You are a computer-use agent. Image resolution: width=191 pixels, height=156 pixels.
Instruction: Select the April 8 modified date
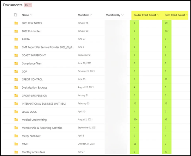click(81, 136)
